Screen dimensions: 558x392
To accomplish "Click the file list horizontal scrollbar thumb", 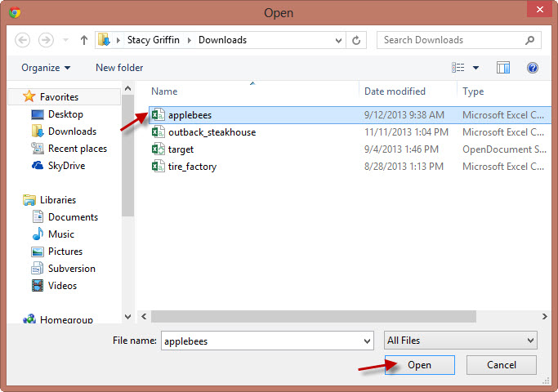I will (x=314, y=316).
